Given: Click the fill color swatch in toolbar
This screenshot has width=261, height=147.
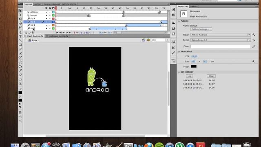Looking at the screenshot, I should pyautogui.click(x=20, y=100).
